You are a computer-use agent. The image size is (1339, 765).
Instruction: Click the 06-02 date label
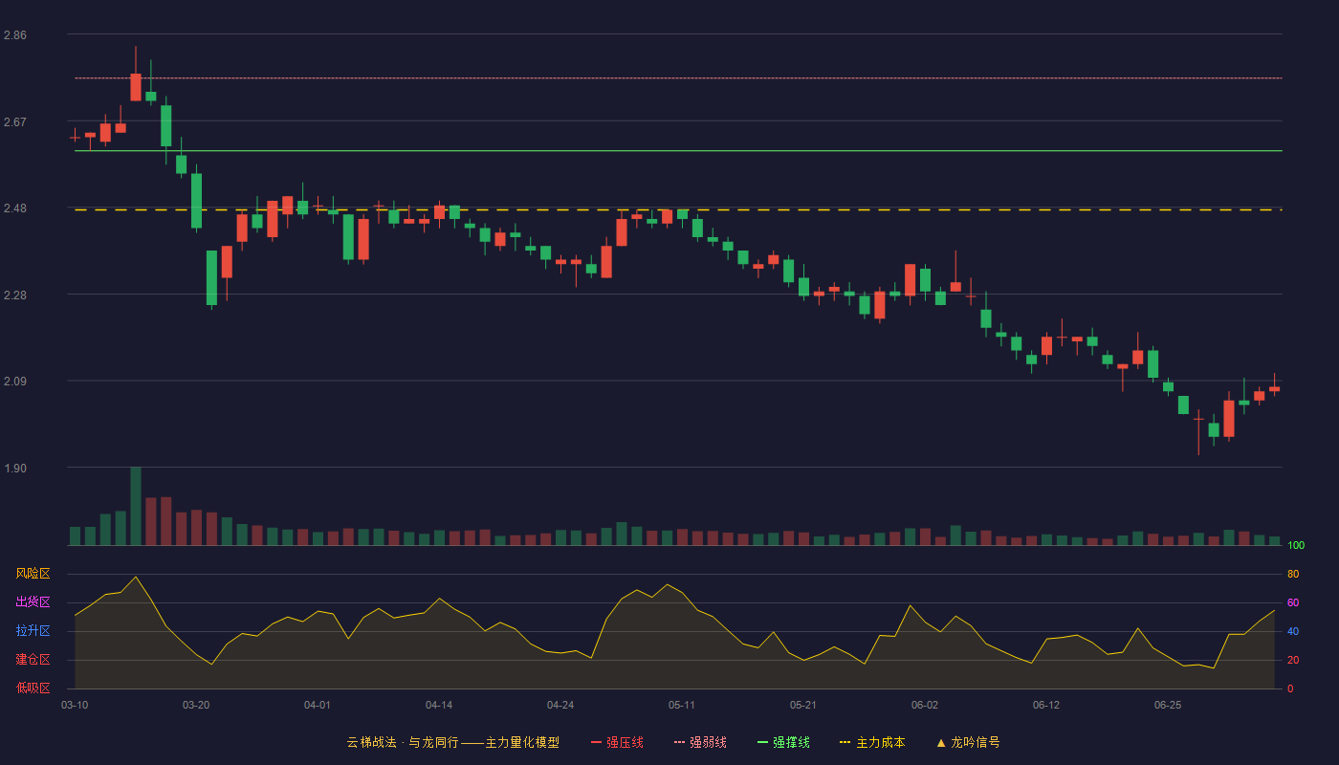point(925,705)
